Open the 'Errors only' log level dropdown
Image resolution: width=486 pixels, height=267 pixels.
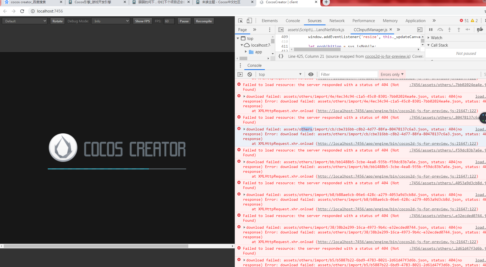[392, 75]
